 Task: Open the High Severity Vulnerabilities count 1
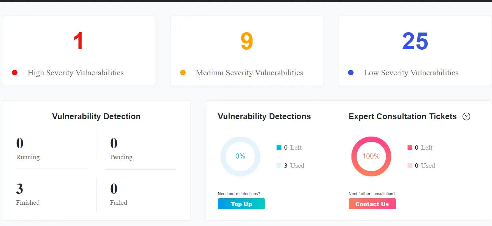[x=79, y=41]
